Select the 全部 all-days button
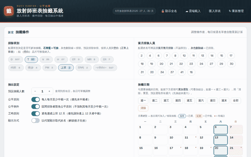The width and height of the screenshot is (251, 157). tap(236, 100)
